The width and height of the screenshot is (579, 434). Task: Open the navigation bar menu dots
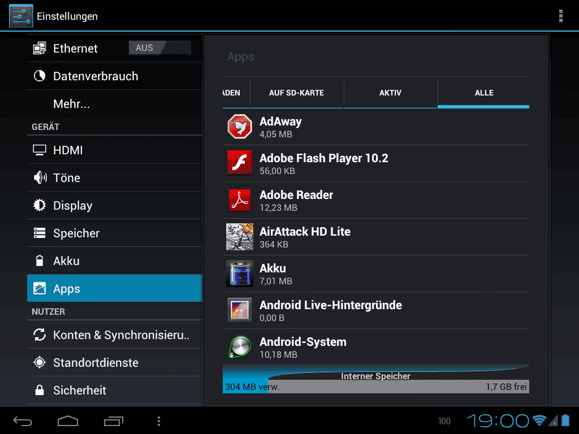tap(159, 421)
